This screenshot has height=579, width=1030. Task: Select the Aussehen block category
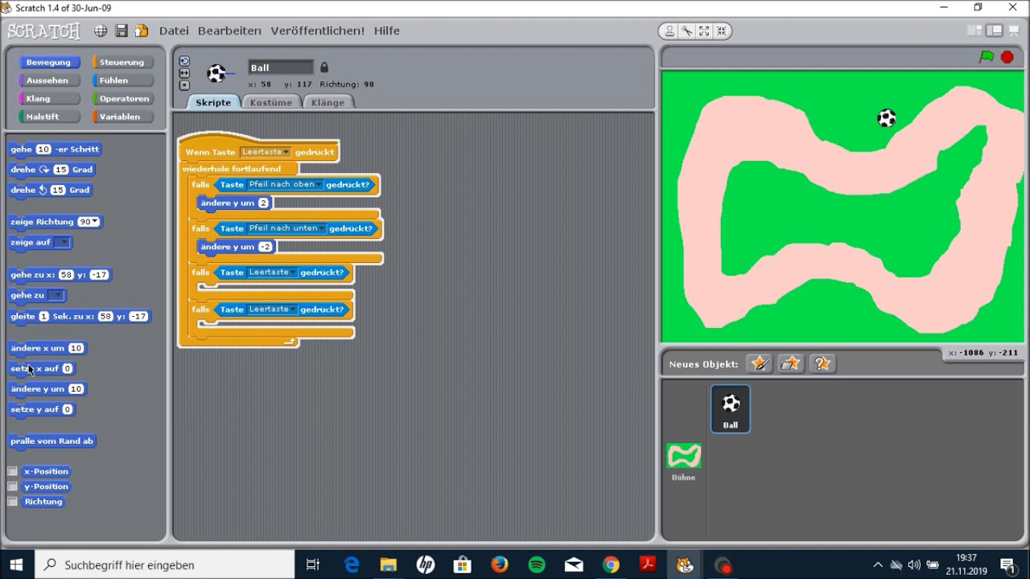pyautogui.click(x=48, y=80)
